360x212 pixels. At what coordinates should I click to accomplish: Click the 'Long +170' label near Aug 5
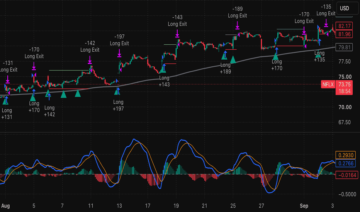click(34, 107)
